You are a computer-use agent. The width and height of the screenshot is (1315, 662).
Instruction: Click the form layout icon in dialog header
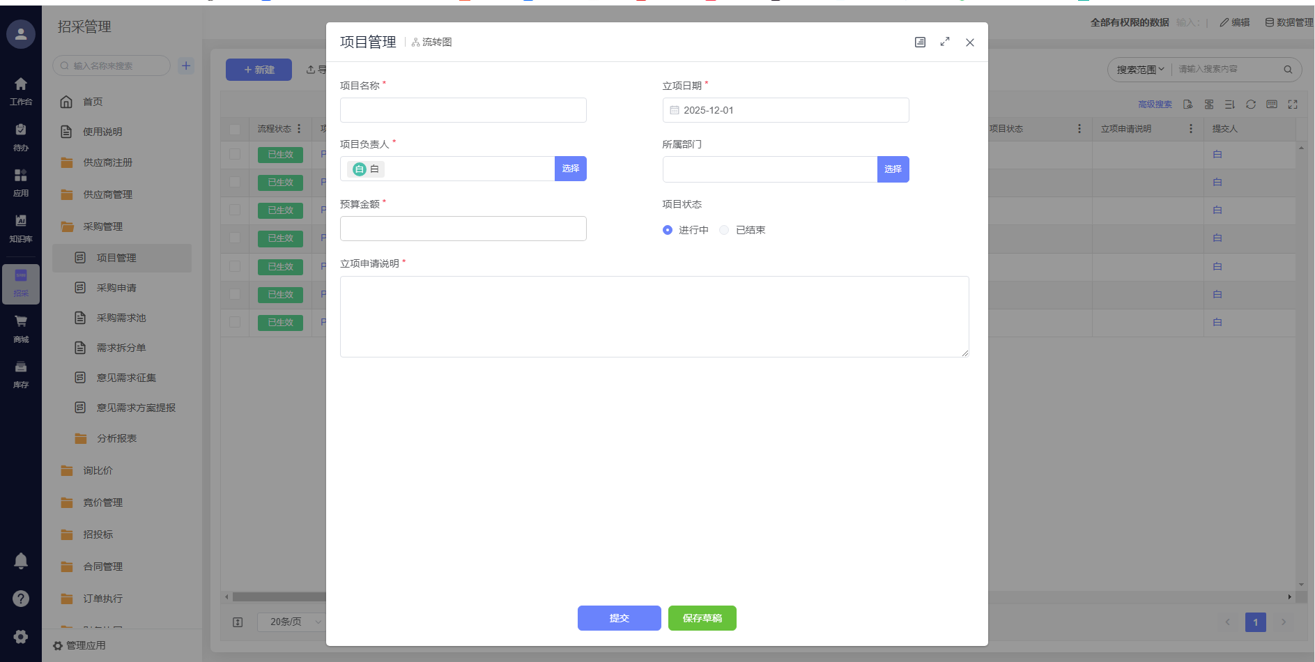(920, 42)
